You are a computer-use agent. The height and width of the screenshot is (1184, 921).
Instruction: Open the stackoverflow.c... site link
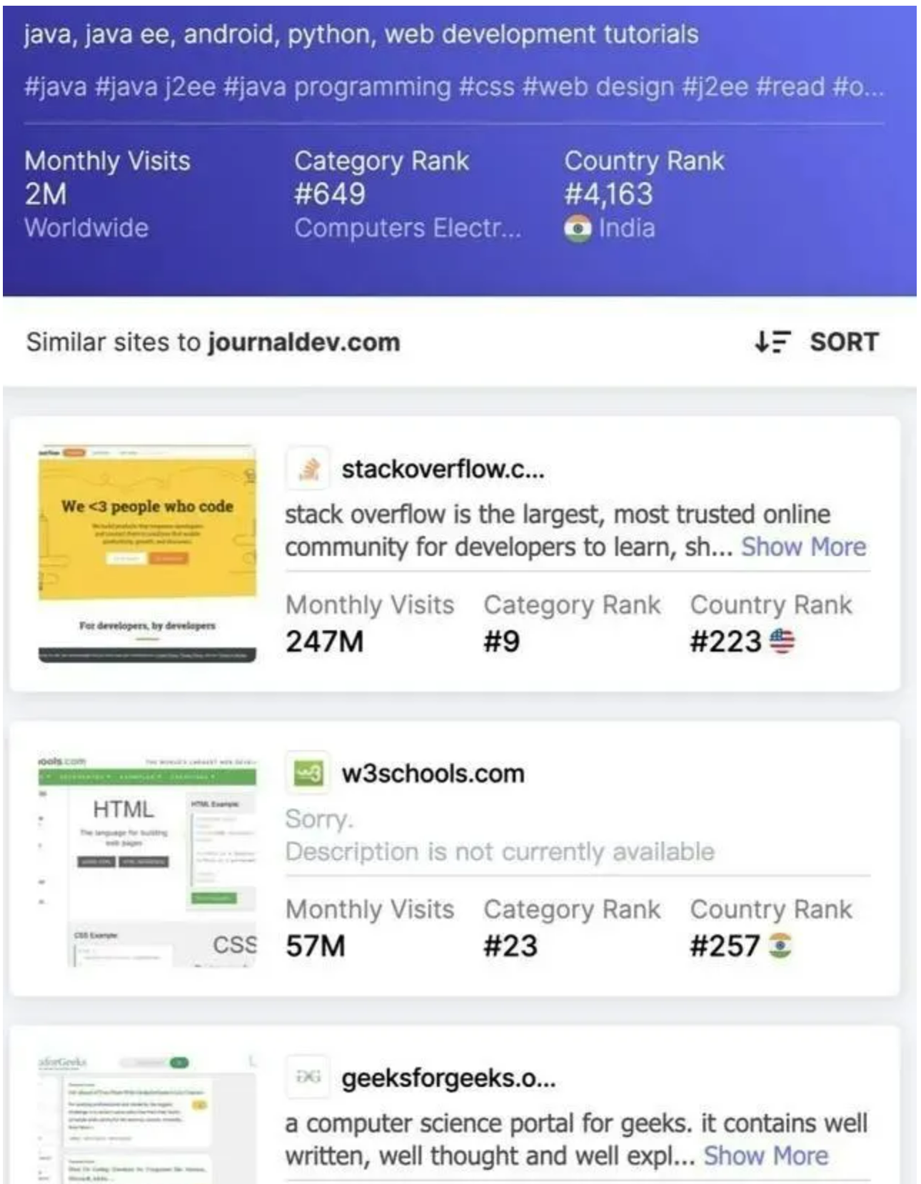tap(443, 469)
